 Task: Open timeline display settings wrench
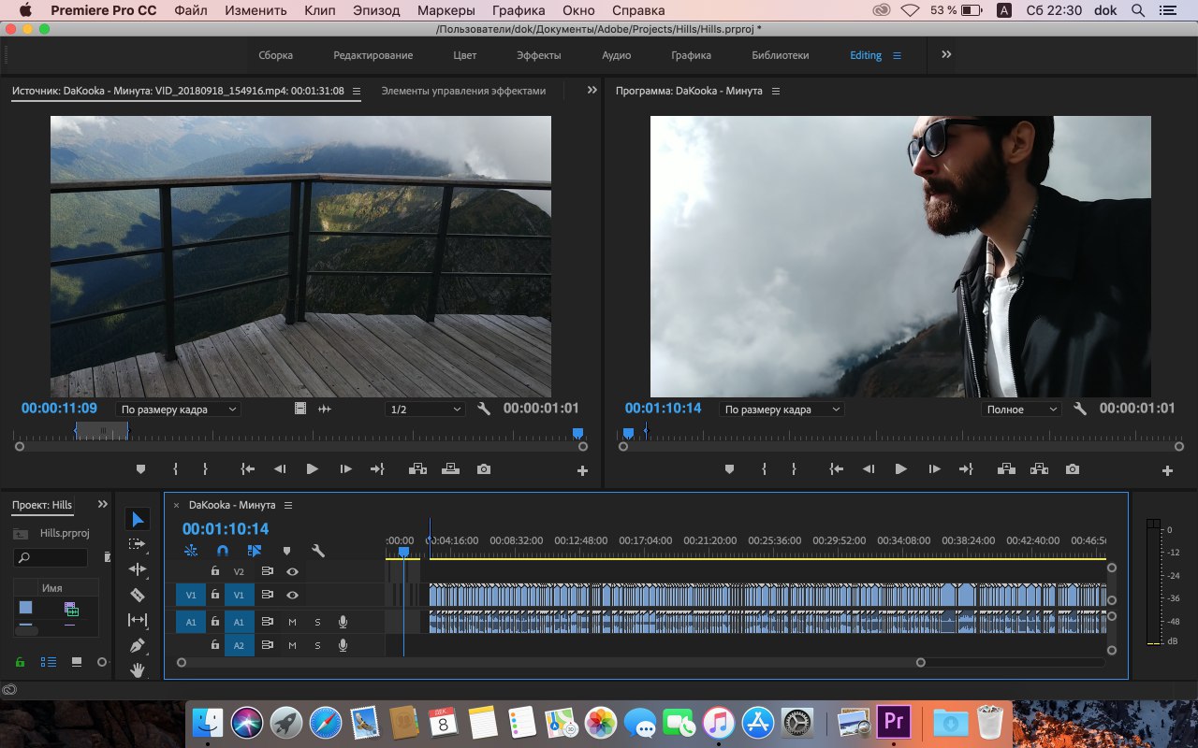pyautogui.click(x=317, y=552)
